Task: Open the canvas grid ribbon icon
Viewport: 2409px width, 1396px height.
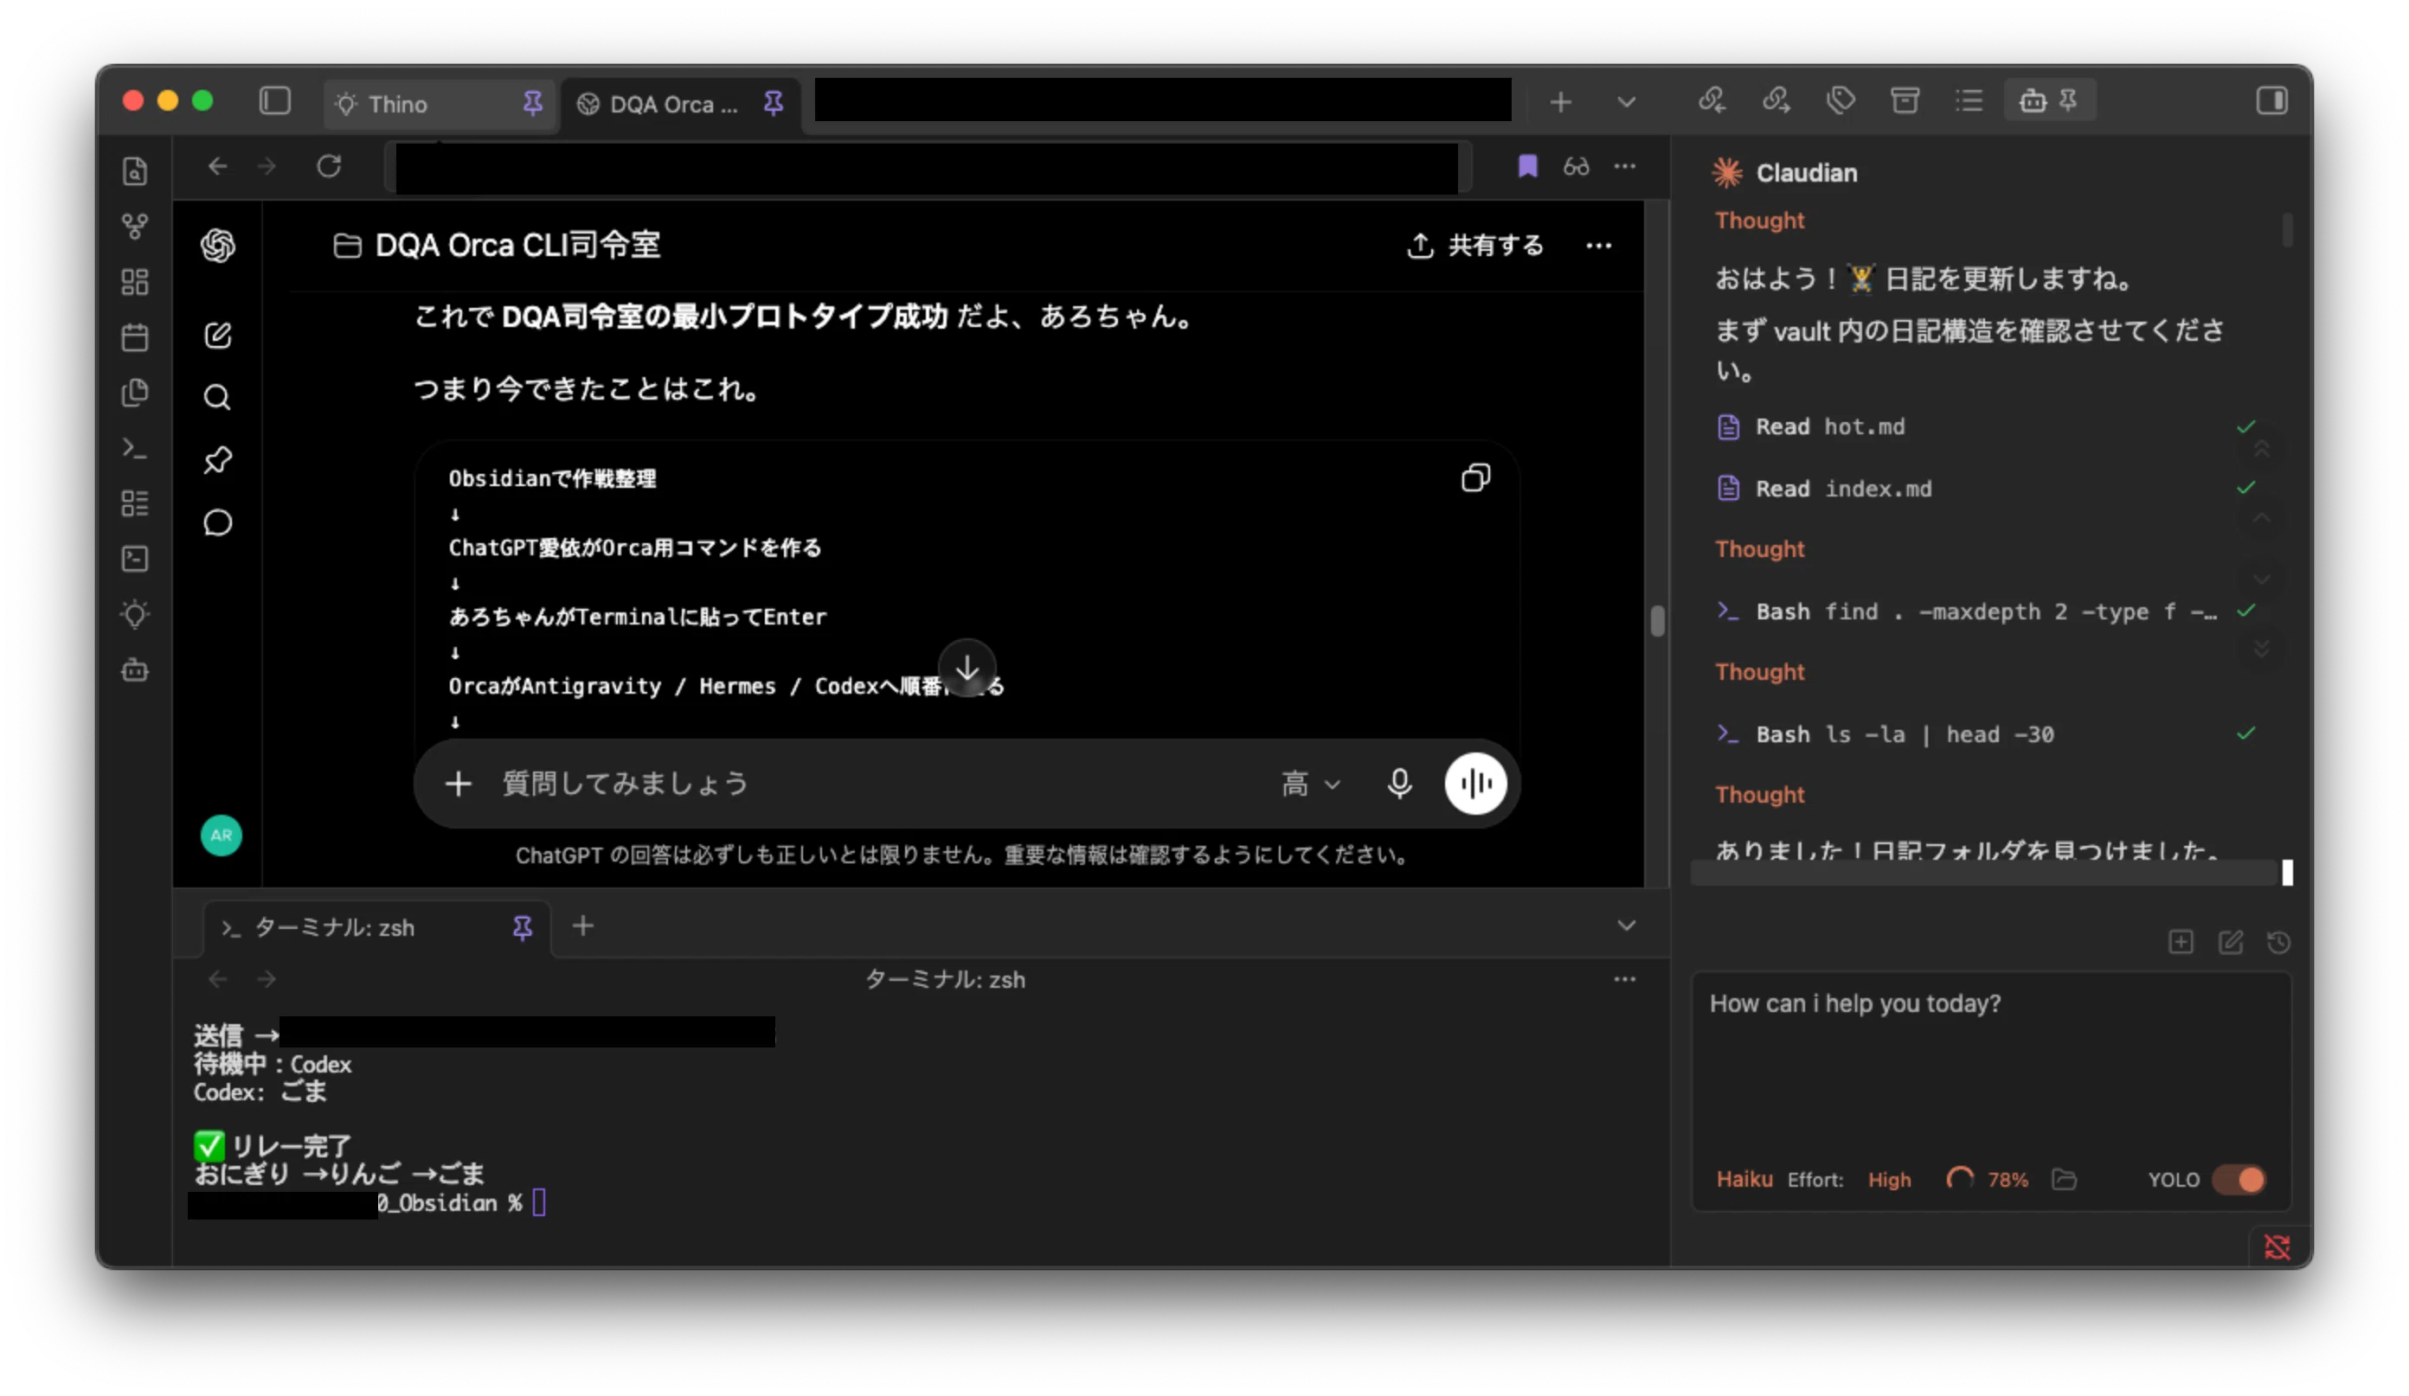Action: pyautogui.click(x=135, y=282)
